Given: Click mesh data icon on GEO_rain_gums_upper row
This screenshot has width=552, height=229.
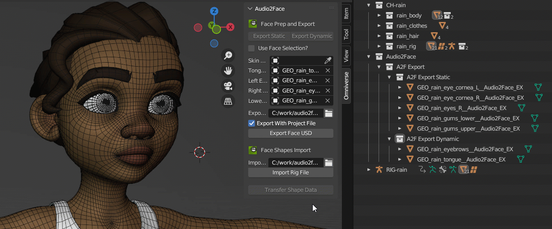Looking at the screenshot, I should pyautogui.click(x=535, y=128).
